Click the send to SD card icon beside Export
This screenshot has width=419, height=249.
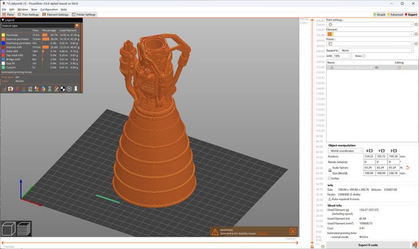pos(414,244)
